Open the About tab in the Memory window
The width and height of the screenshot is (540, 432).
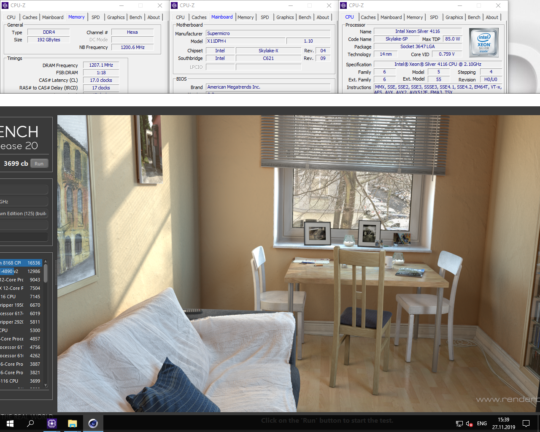154,17
